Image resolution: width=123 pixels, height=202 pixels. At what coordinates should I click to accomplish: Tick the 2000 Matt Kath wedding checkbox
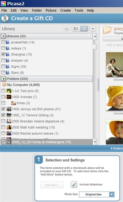(x=3, y=127)
